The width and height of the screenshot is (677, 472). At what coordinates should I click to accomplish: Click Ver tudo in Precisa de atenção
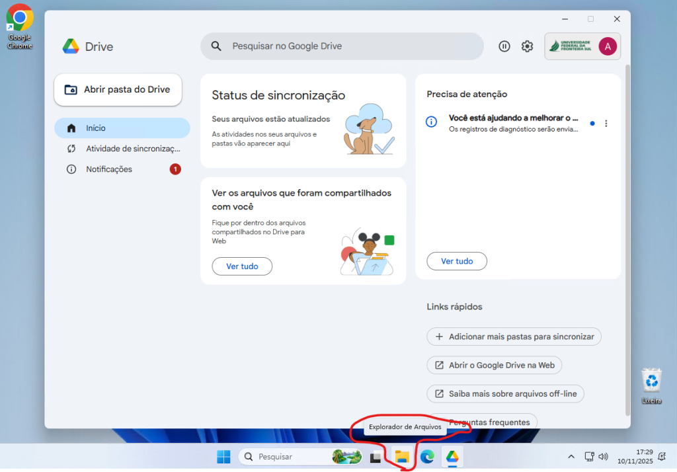pyautogui.click(x=457, y=261)
